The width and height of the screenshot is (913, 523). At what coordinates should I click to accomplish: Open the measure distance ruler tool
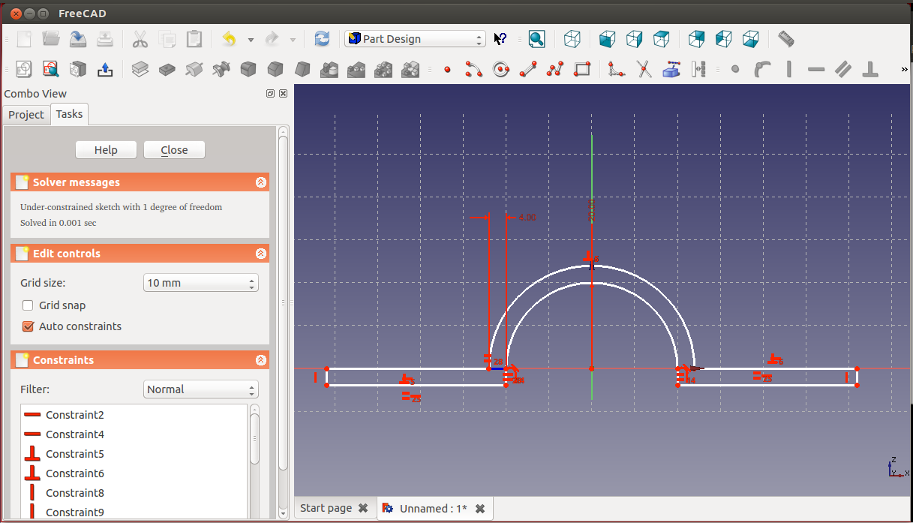click(x=785, y=39)
